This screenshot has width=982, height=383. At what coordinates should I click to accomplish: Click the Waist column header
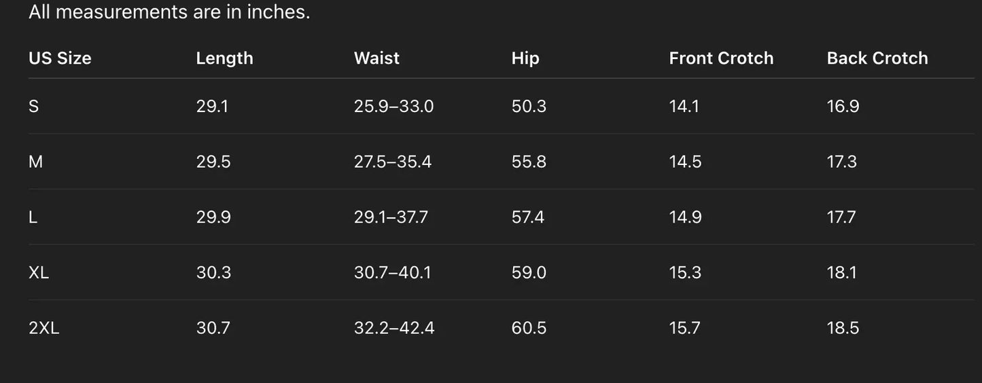[376, 58]
